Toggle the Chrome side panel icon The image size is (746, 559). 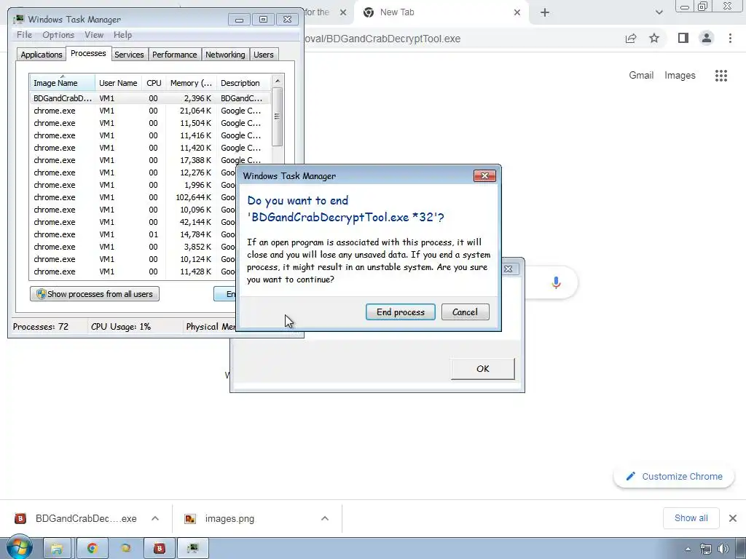(x=683, y=38)
